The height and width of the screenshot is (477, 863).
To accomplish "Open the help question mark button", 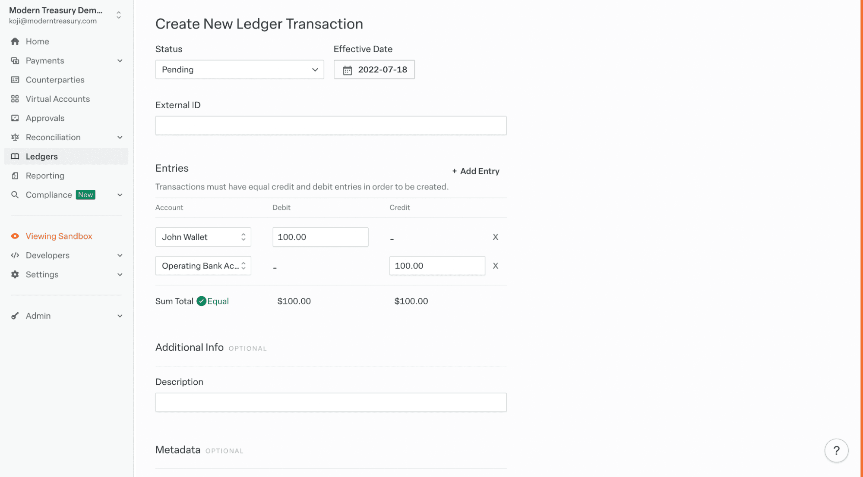I will pyautogui.click(x=836, y=450).
